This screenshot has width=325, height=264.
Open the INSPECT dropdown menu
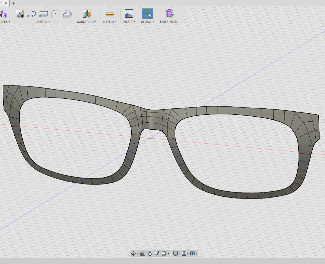[x=110, y=22]
